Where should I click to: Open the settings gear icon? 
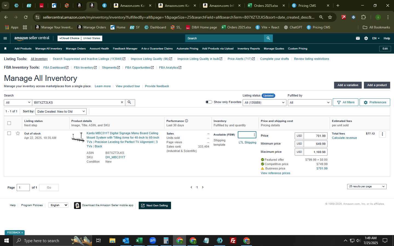coord(366,38)
